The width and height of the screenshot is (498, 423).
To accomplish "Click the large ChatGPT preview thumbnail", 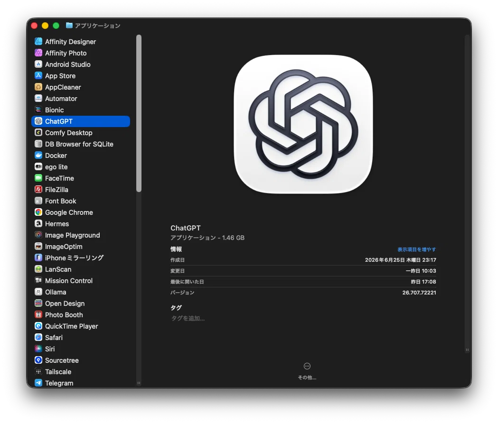I will (x=303, y=124).
